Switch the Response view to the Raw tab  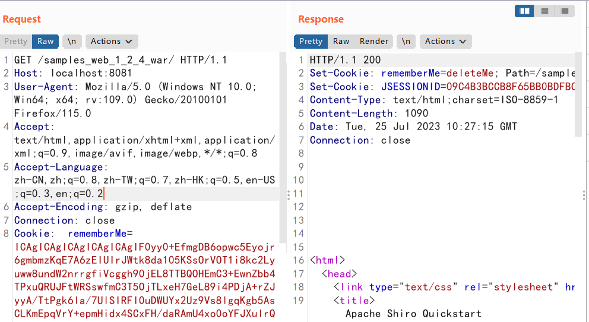(x=341, y=41)
